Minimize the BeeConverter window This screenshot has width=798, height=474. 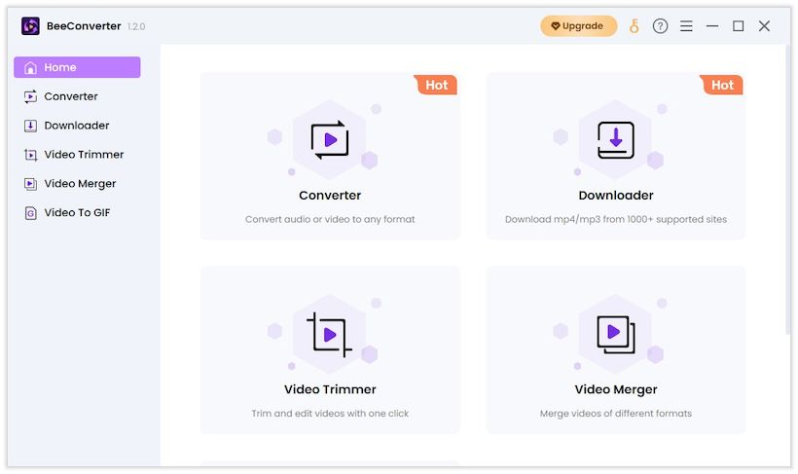712,26
